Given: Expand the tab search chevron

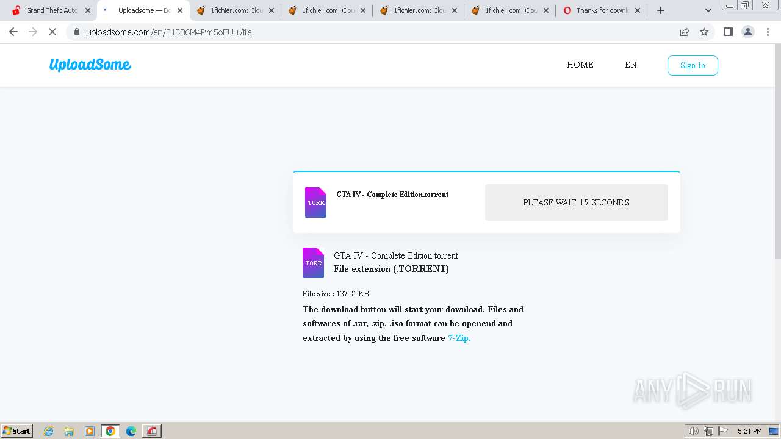Looking at the screenshot, I should [708, 10].
